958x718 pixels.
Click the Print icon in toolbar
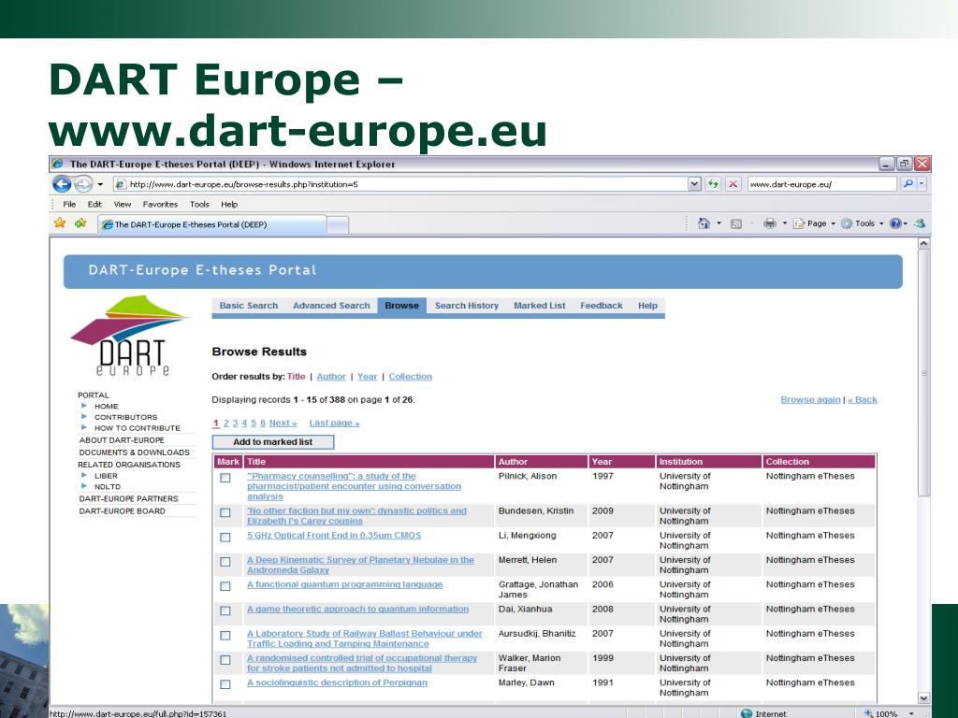pos(770,223)
